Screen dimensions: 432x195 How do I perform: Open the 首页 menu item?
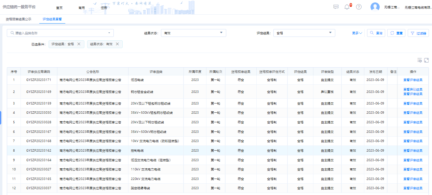point(59,8)
